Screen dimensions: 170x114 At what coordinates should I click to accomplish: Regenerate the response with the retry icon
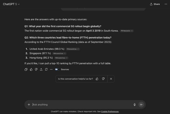coord(46,69)
